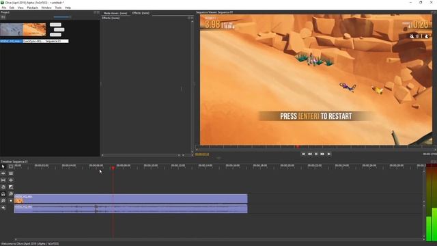Click the Record audio button
The width and height of the screenshot is (437, 246).
point(11,200)
